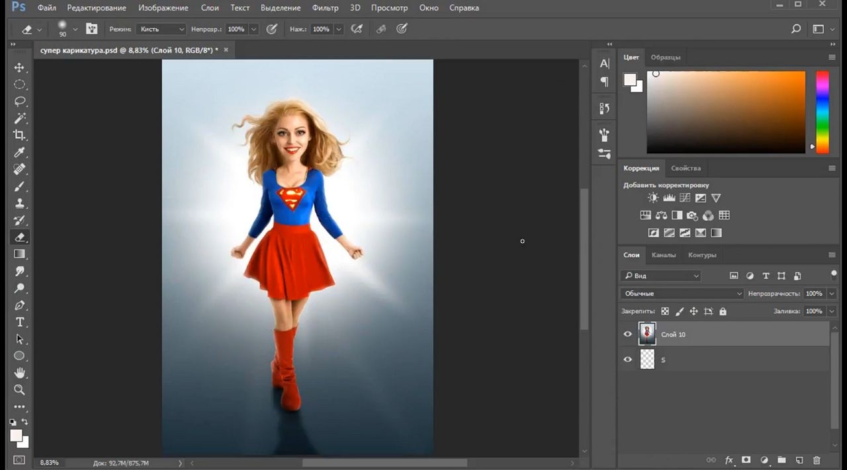The width and height of the screenshot is (847, 470).
Task: Switch to the Каналы tab
Action: coord(664,255)
